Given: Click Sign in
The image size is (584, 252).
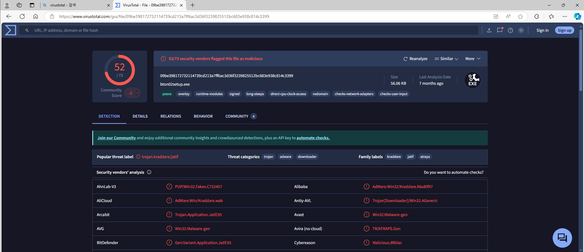Looking at the screenshot, I should [542, 30].
